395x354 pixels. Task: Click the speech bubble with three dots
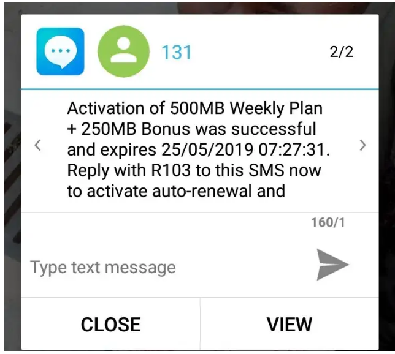(x=61, y=51)
